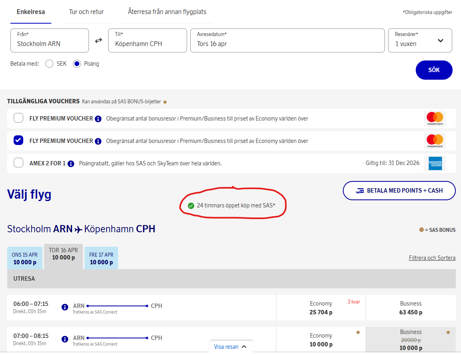Click the UTRESA section header

click(232, 279)
